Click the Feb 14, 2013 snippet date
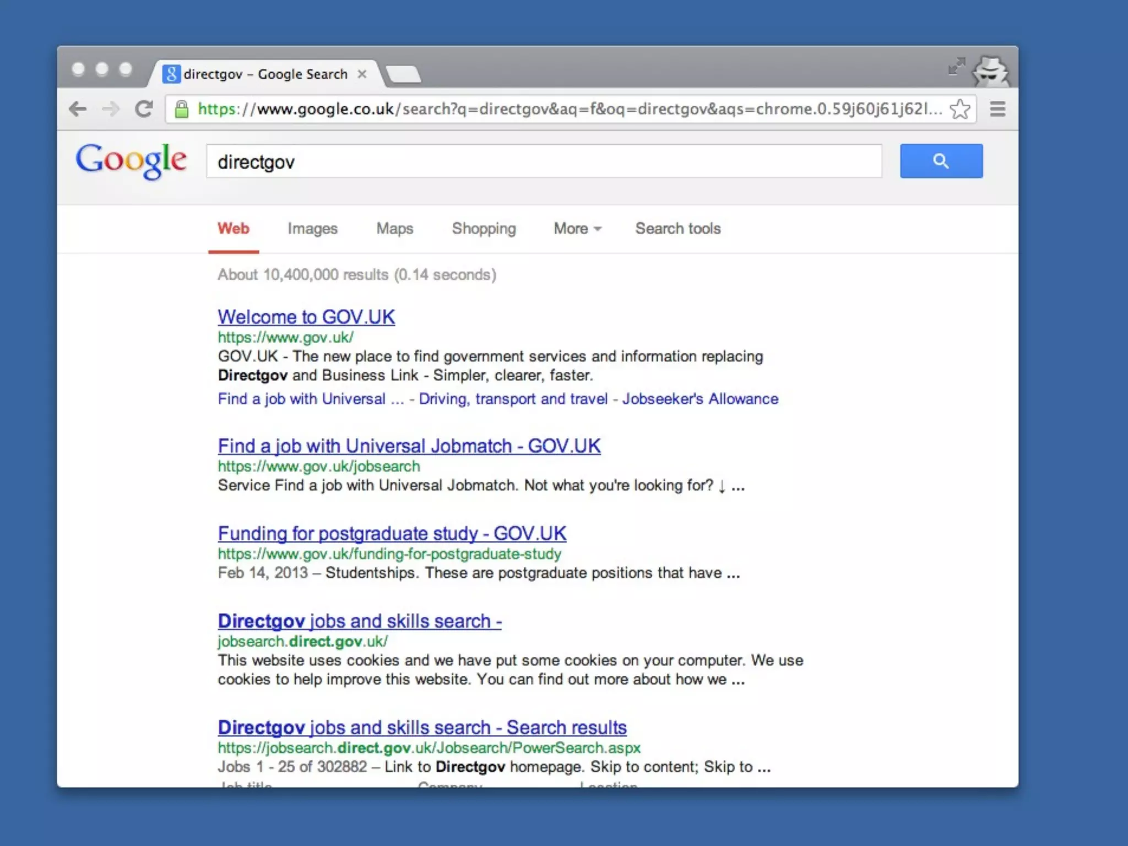The height and width of the screenshot is (846, 1128). click(x=263, y=573)
